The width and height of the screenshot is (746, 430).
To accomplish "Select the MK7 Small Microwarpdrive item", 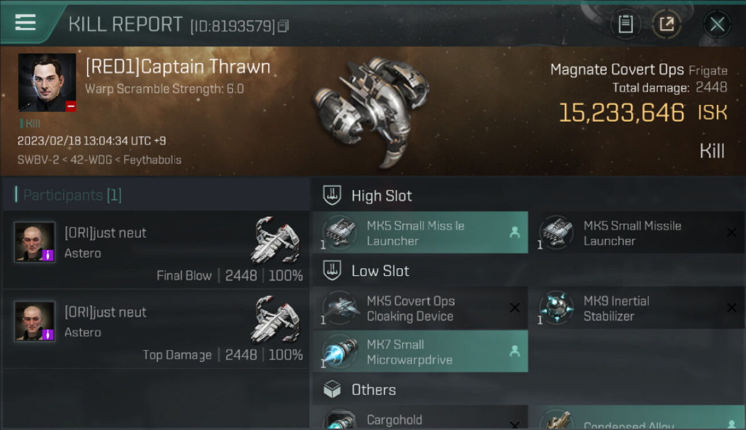I will [420, 352].
